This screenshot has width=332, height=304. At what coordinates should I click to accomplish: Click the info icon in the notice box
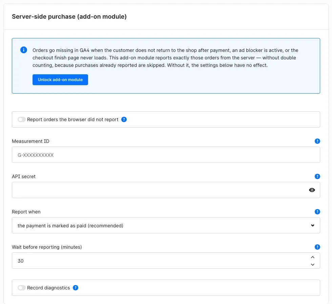tap(23, 50)
